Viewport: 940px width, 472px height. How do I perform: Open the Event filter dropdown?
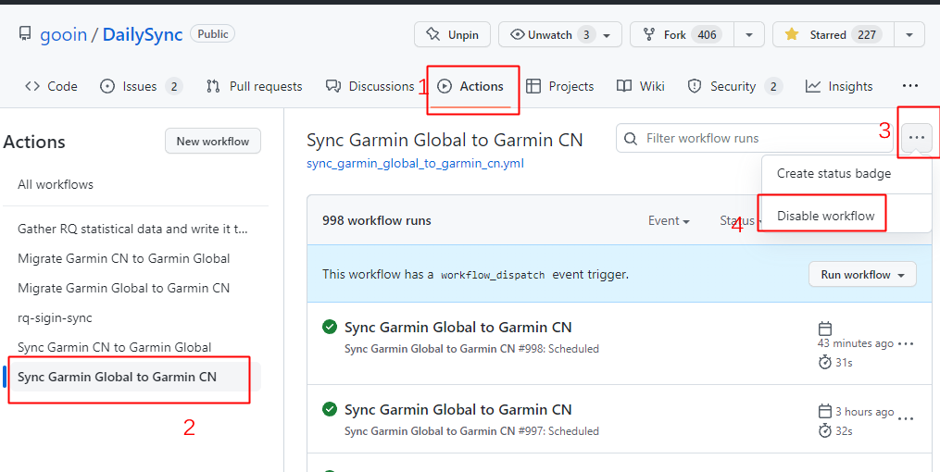[669, 221]
